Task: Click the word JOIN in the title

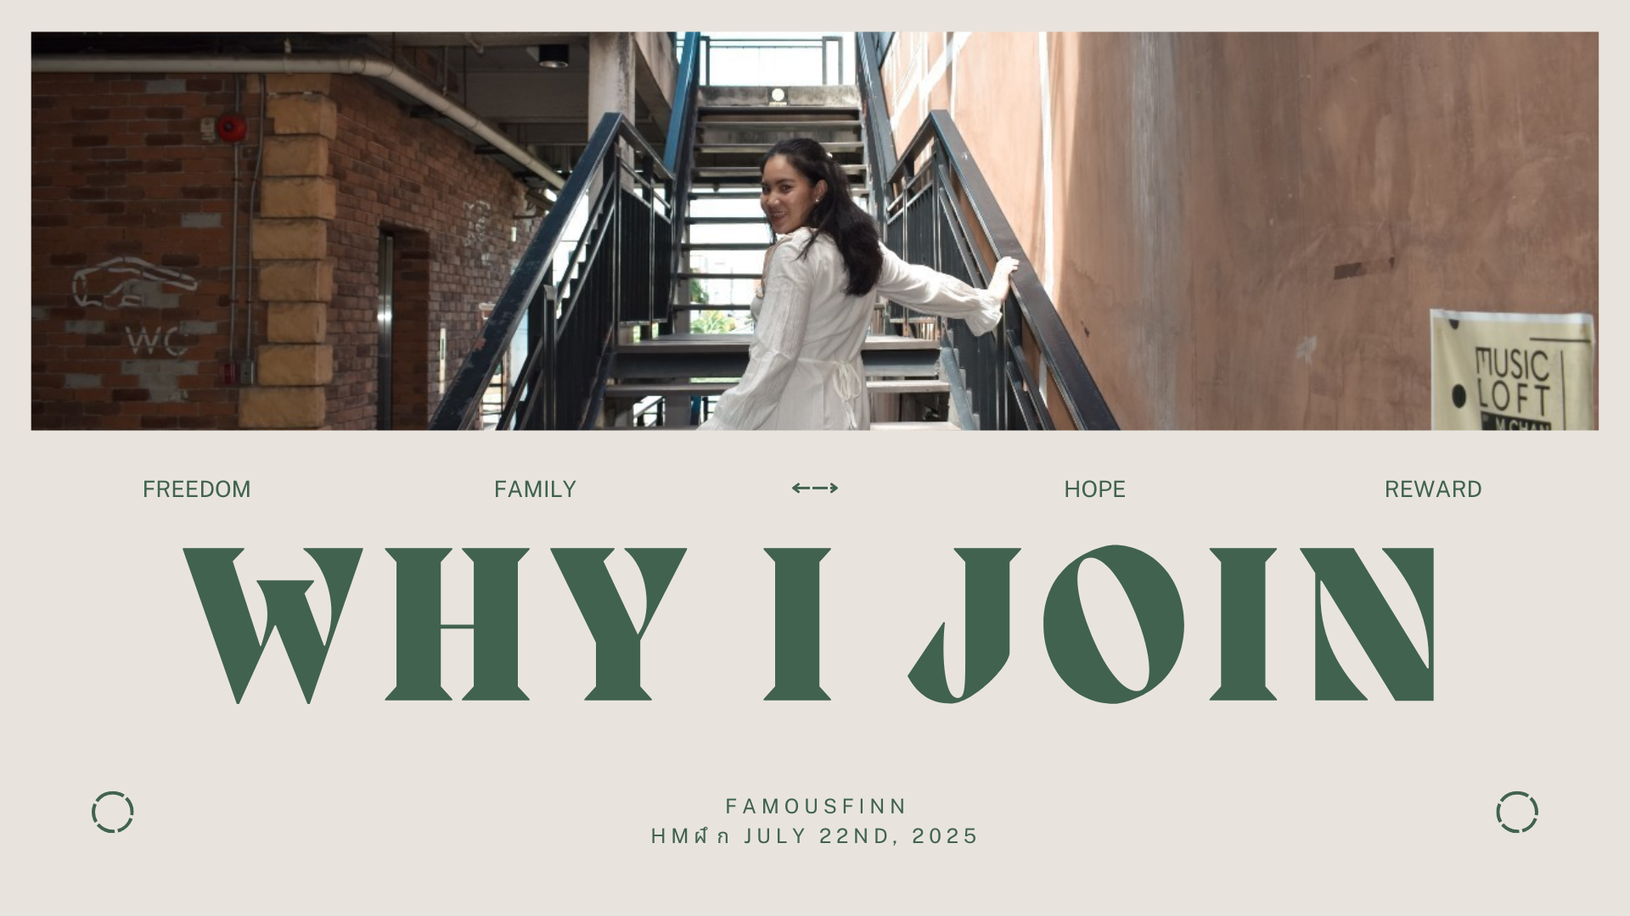Action: click(1172, 624)
